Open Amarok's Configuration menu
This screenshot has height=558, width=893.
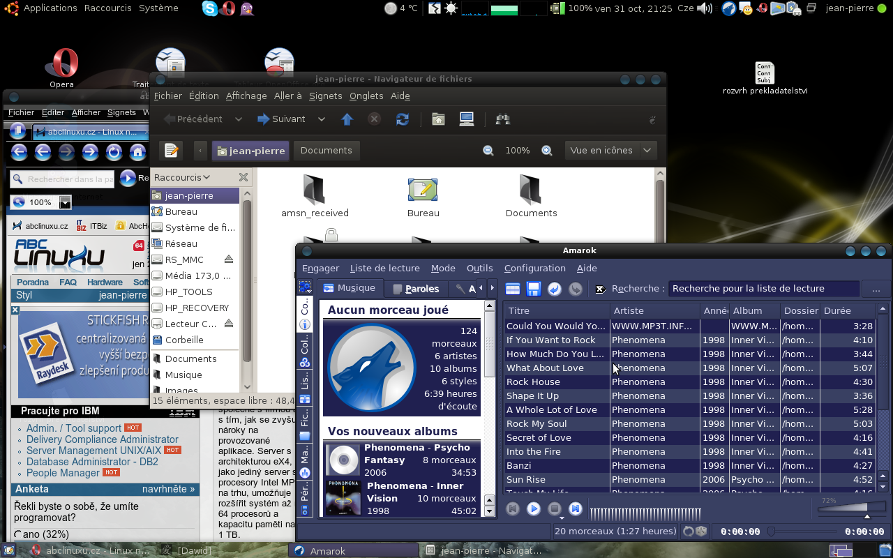(535, 268)
